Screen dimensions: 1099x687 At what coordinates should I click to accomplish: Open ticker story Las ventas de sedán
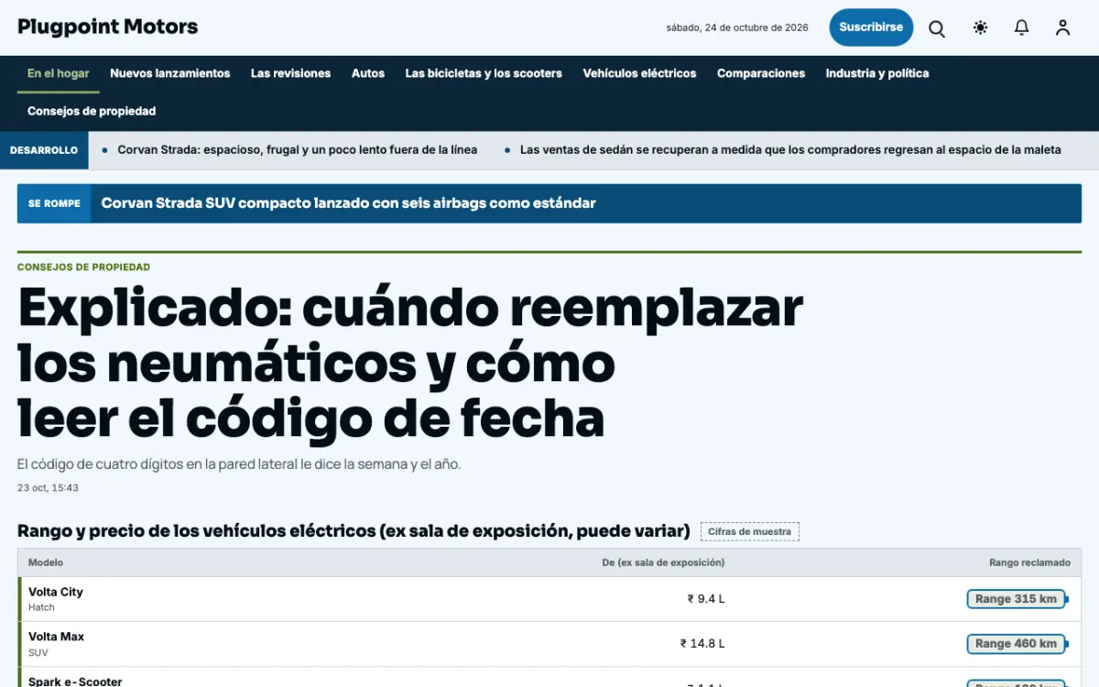coord(790,150)
